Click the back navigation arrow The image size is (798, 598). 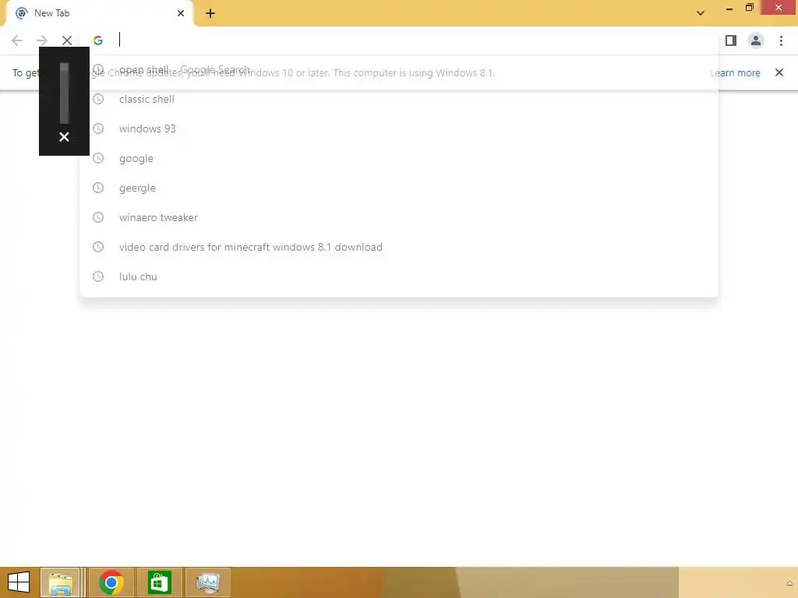(x=17, y=40)
